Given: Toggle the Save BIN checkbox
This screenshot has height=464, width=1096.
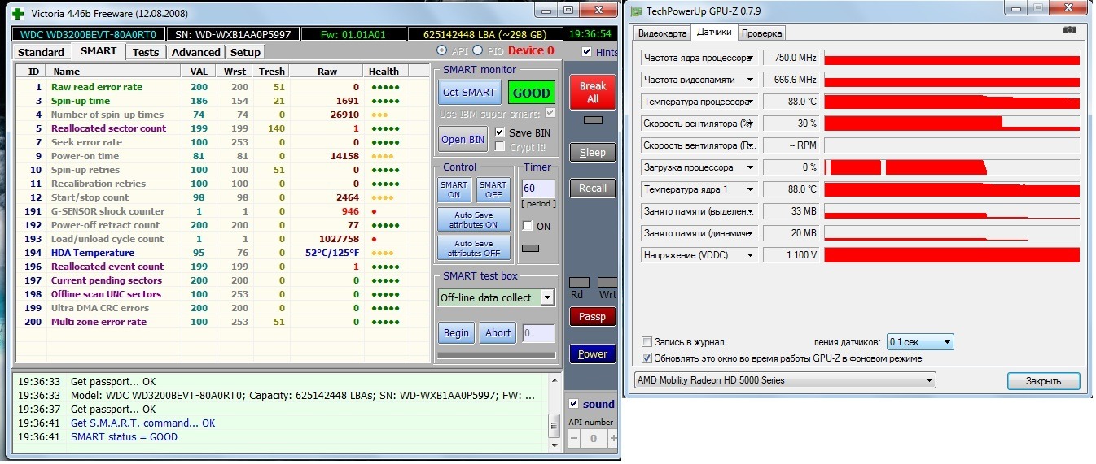Looking at the screenshot, I should pyautogui.click(x=500, y=132).
